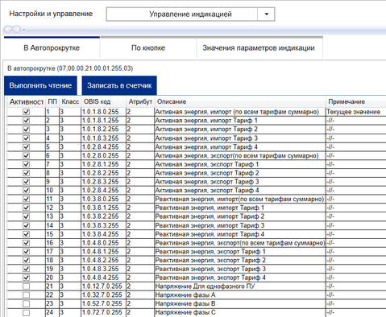Viewport: 386px width, 317px height.
Task: Click the Примечание column header
Action: point(356,101)
